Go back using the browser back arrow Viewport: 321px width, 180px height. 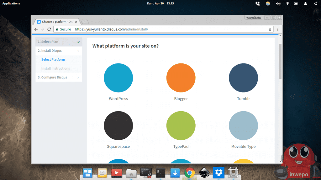coord(36,29)
